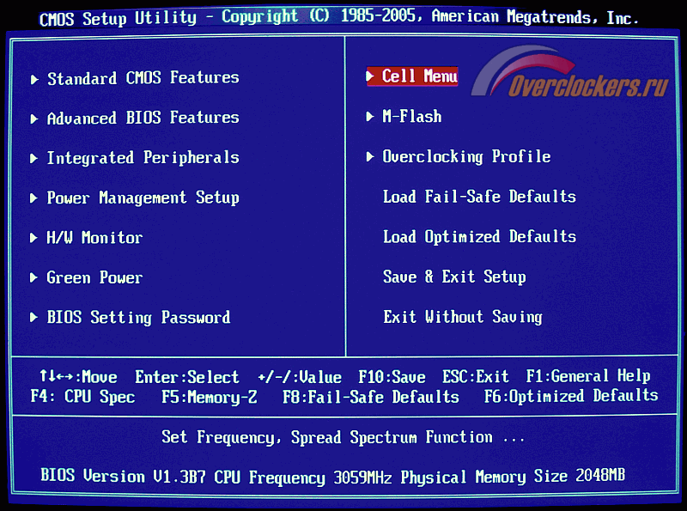The height and width of the screenshot is (511, 687).
Task: Click Physical Memory Size 2048MB readout
Action: coord(513,477)
